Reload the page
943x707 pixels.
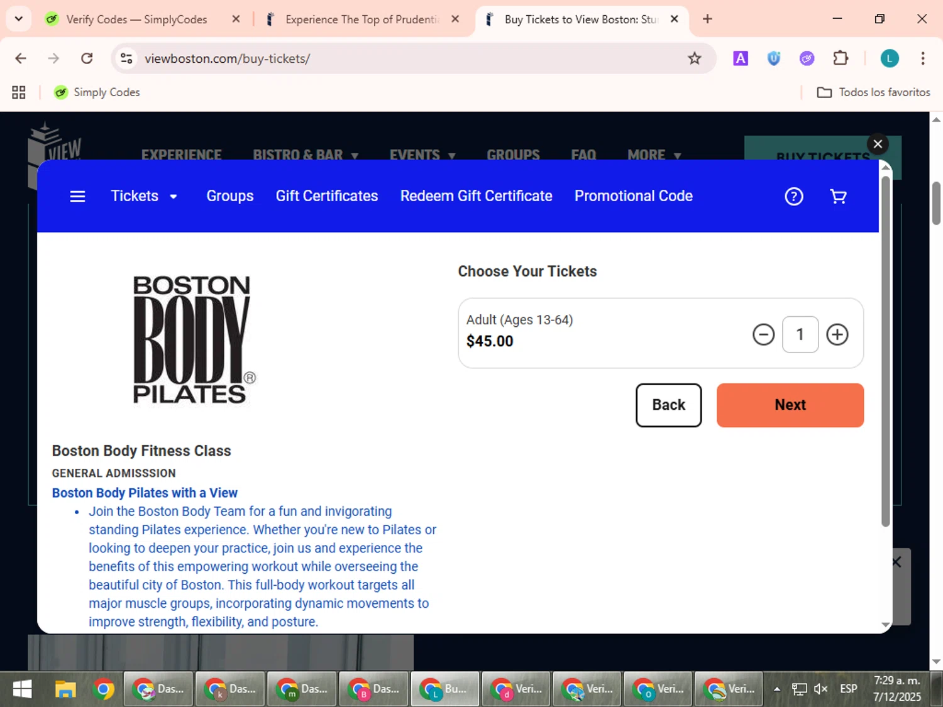coord(87,58)
